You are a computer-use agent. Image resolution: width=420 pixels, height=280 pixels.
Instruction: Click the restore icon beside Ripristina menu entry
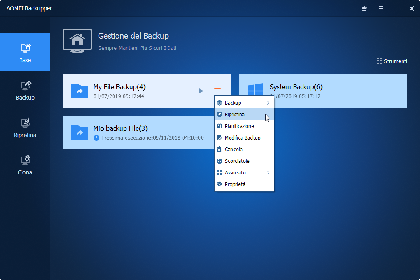click(x=220, y=114)
